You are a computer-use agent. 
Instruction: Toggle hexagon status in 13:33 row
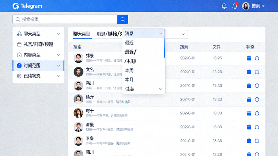(257, 127)
